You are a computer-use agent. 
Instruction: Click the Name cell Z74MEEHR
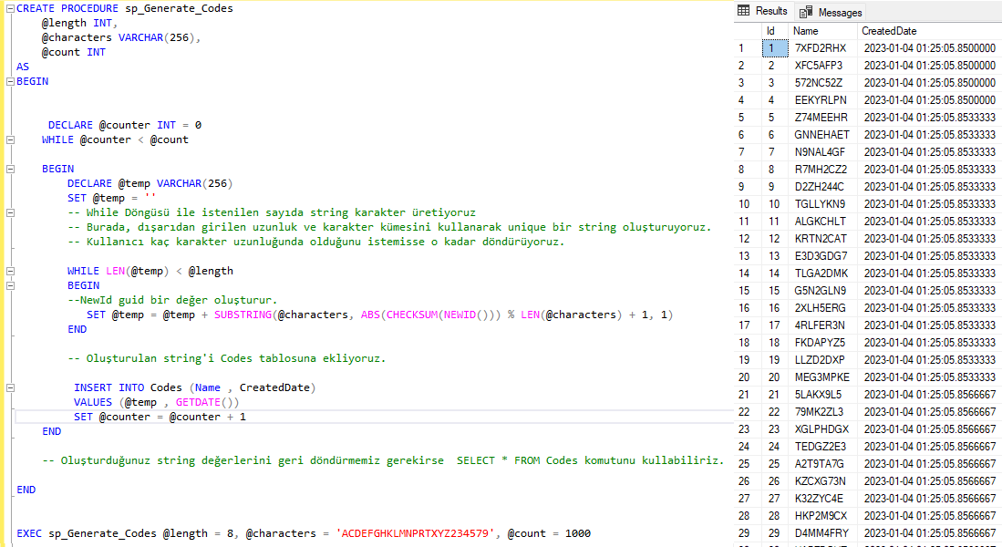[x=821, y=117]
